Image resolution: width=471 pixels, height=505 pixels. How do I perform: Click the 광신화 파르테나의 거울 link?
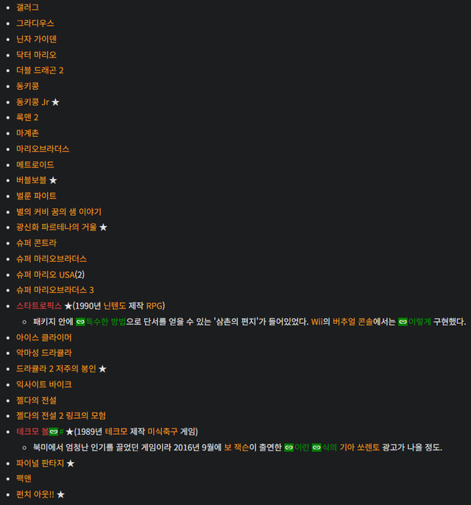57,227
